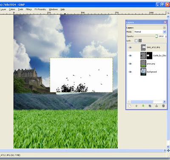Click the navigation cross icon at canvas corner
This screenshot has width=170, height=160.
(x=168, y=151)
